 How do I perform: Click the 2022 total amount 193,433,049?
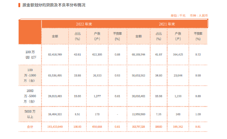[x=55, y=127]
